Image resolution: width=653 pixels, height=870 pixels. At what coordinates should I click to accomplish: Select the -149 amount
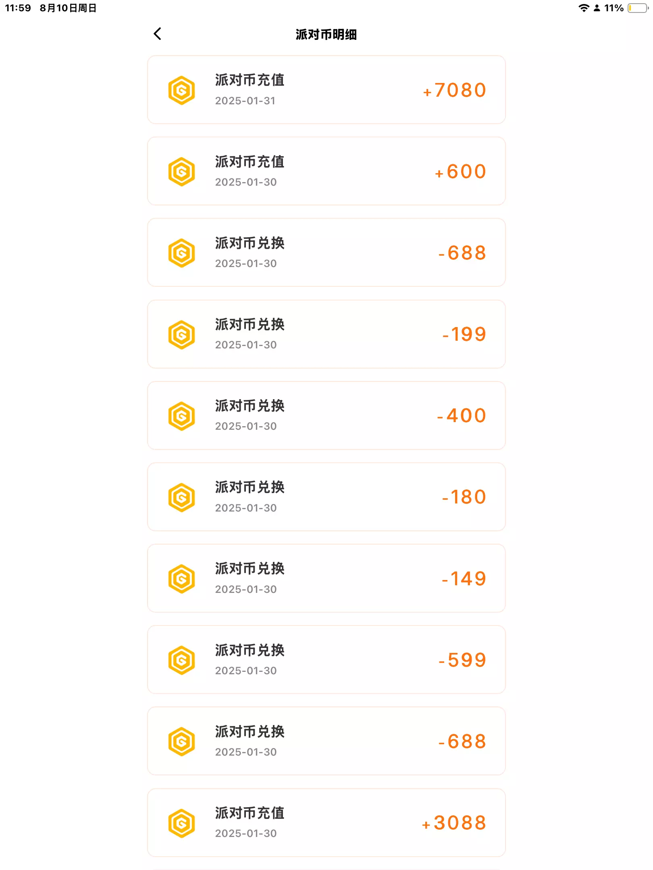tap(464, 579)
